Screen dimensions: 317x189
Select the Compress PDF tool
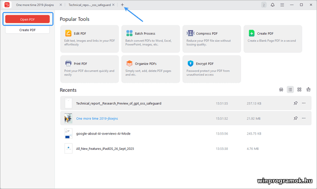(x=191, y=33)
